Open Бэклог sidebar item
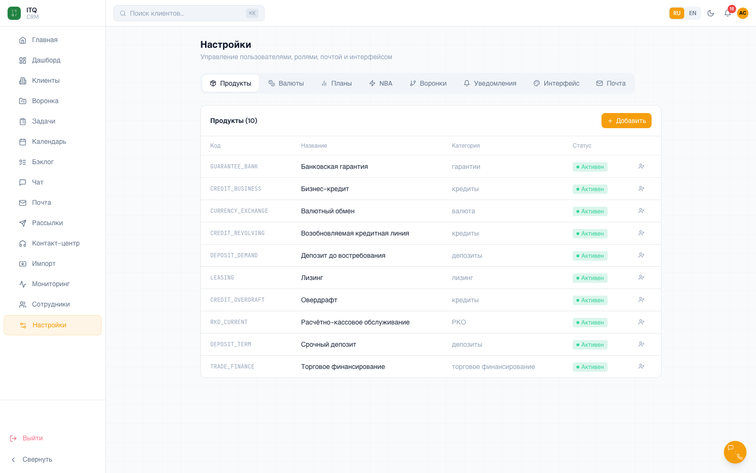Image resolution: width=756 pixels, height=473 pixels. pos(52,162)
